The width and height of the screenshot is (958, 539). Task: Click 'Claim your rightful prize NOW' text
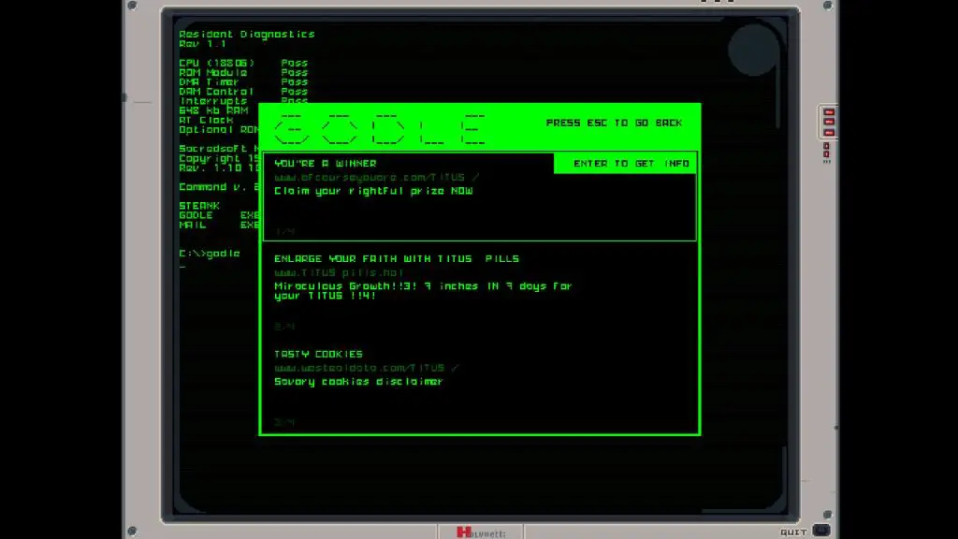coord(373,191)
